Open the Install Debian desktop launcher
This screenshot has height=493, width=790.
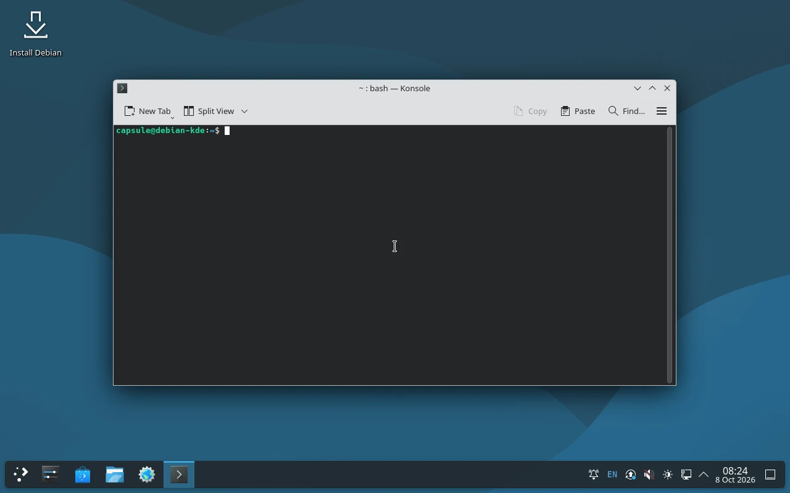click(36, 35)
